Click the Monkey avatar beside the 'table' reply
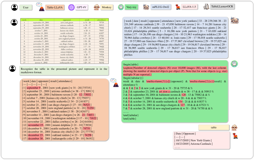 (234, 128)
